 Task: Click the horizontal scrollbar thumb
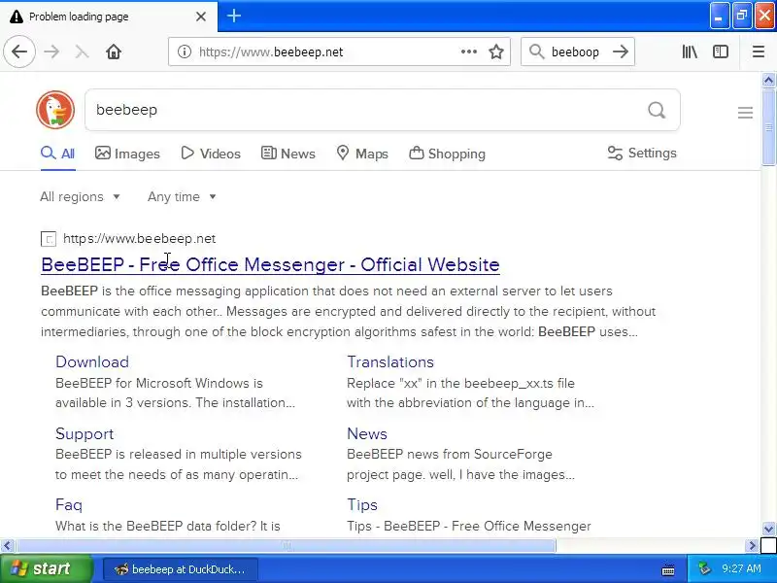pyautogui.click(x=286, y=546)
